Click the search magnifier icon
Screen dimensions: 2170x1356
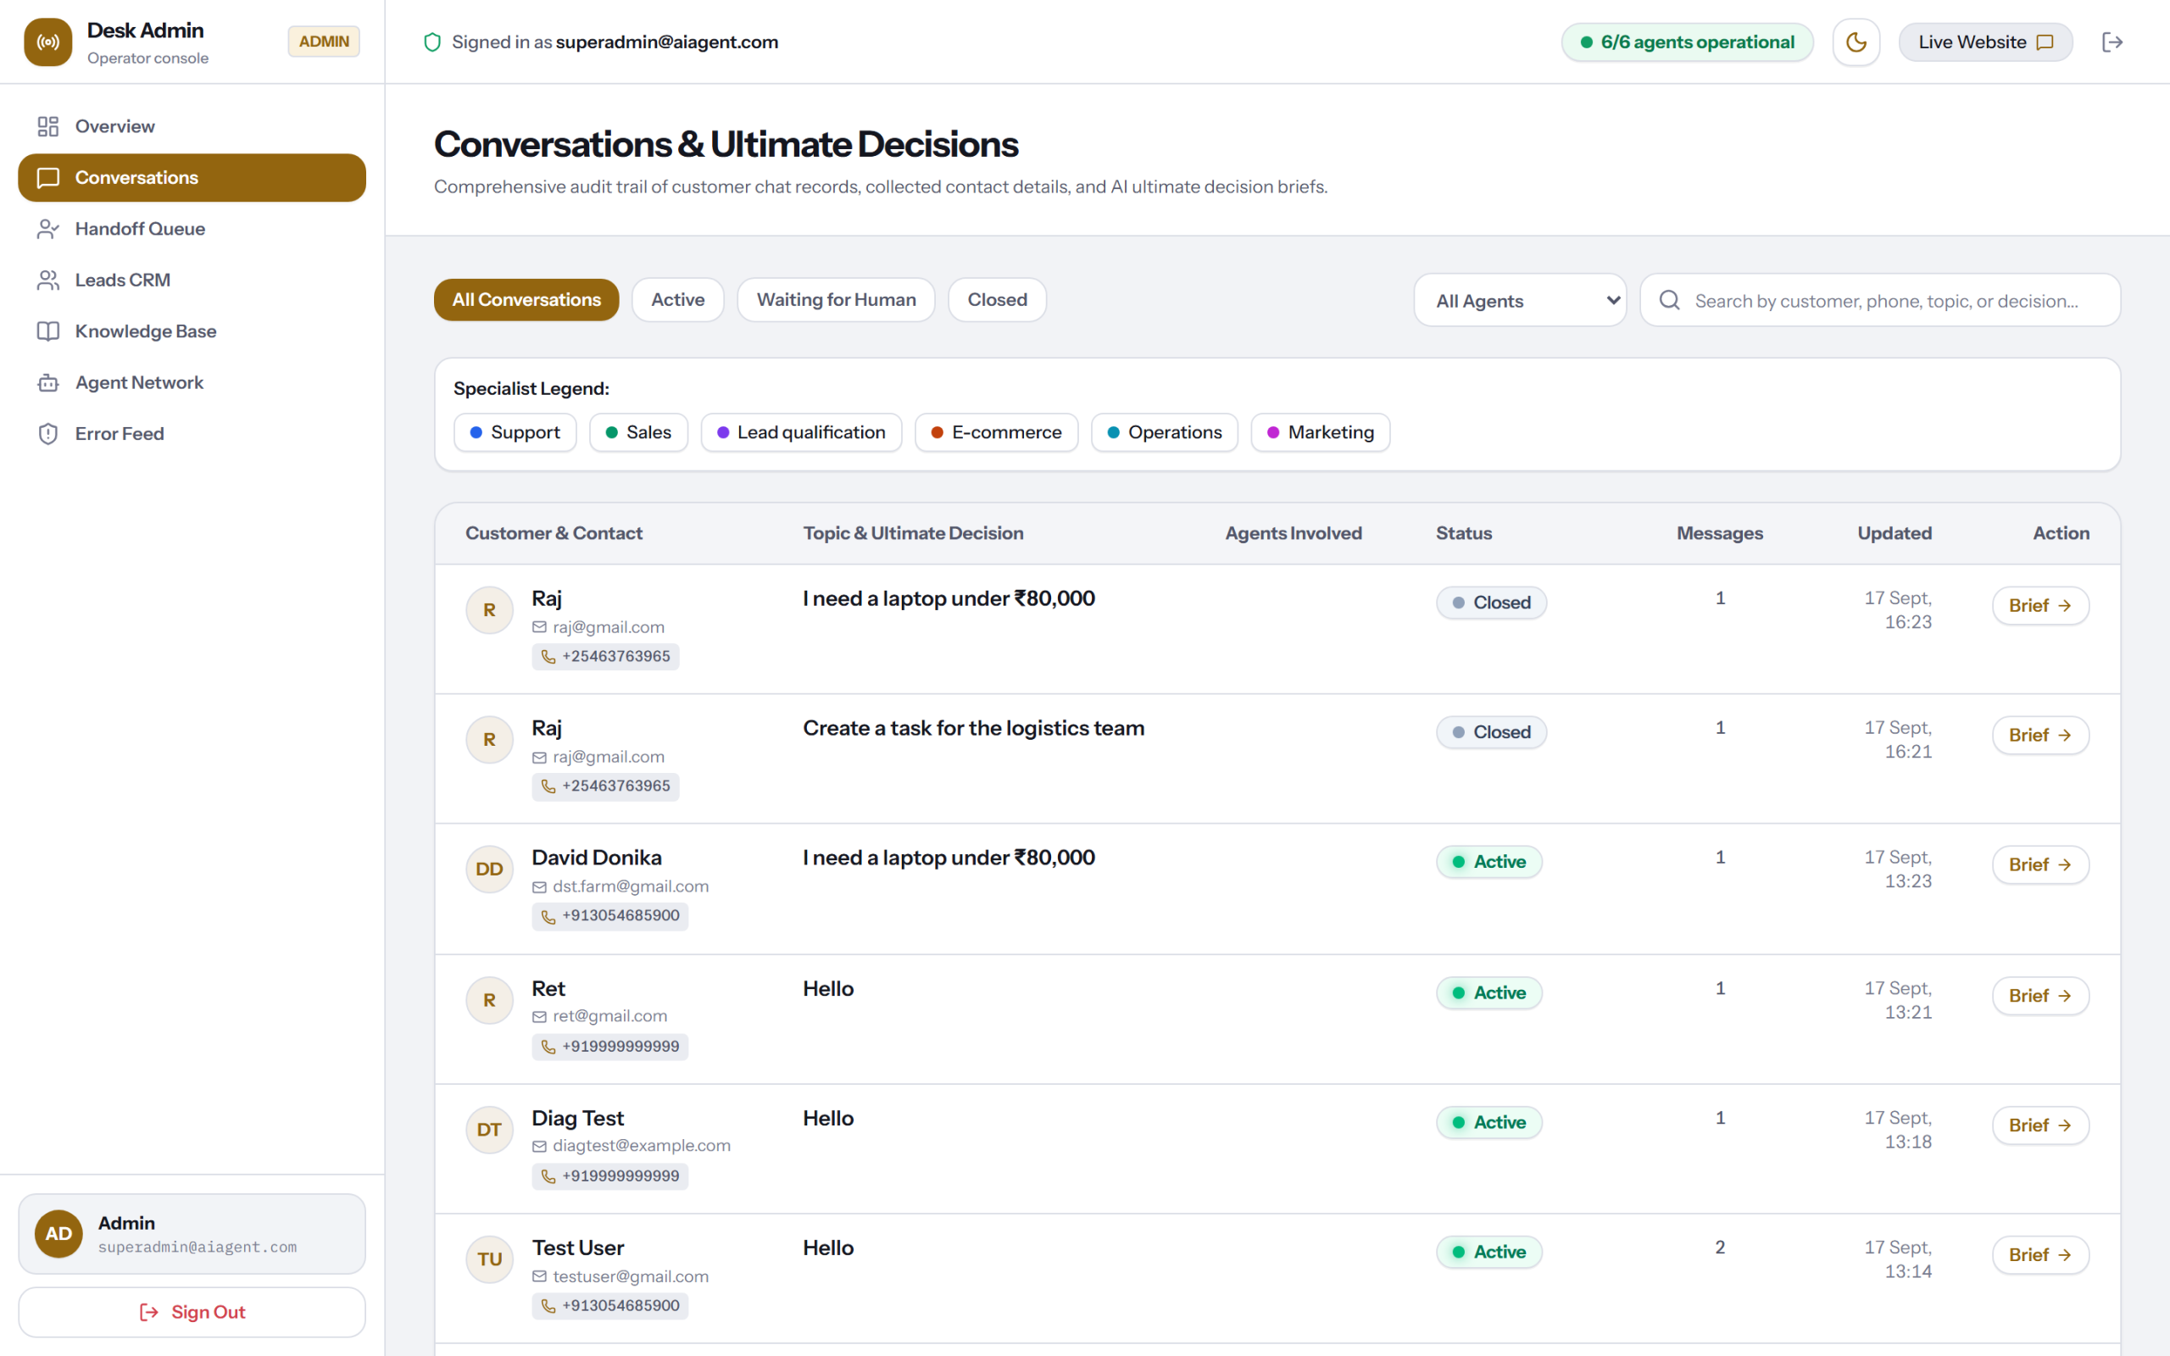pos(1669,300)
